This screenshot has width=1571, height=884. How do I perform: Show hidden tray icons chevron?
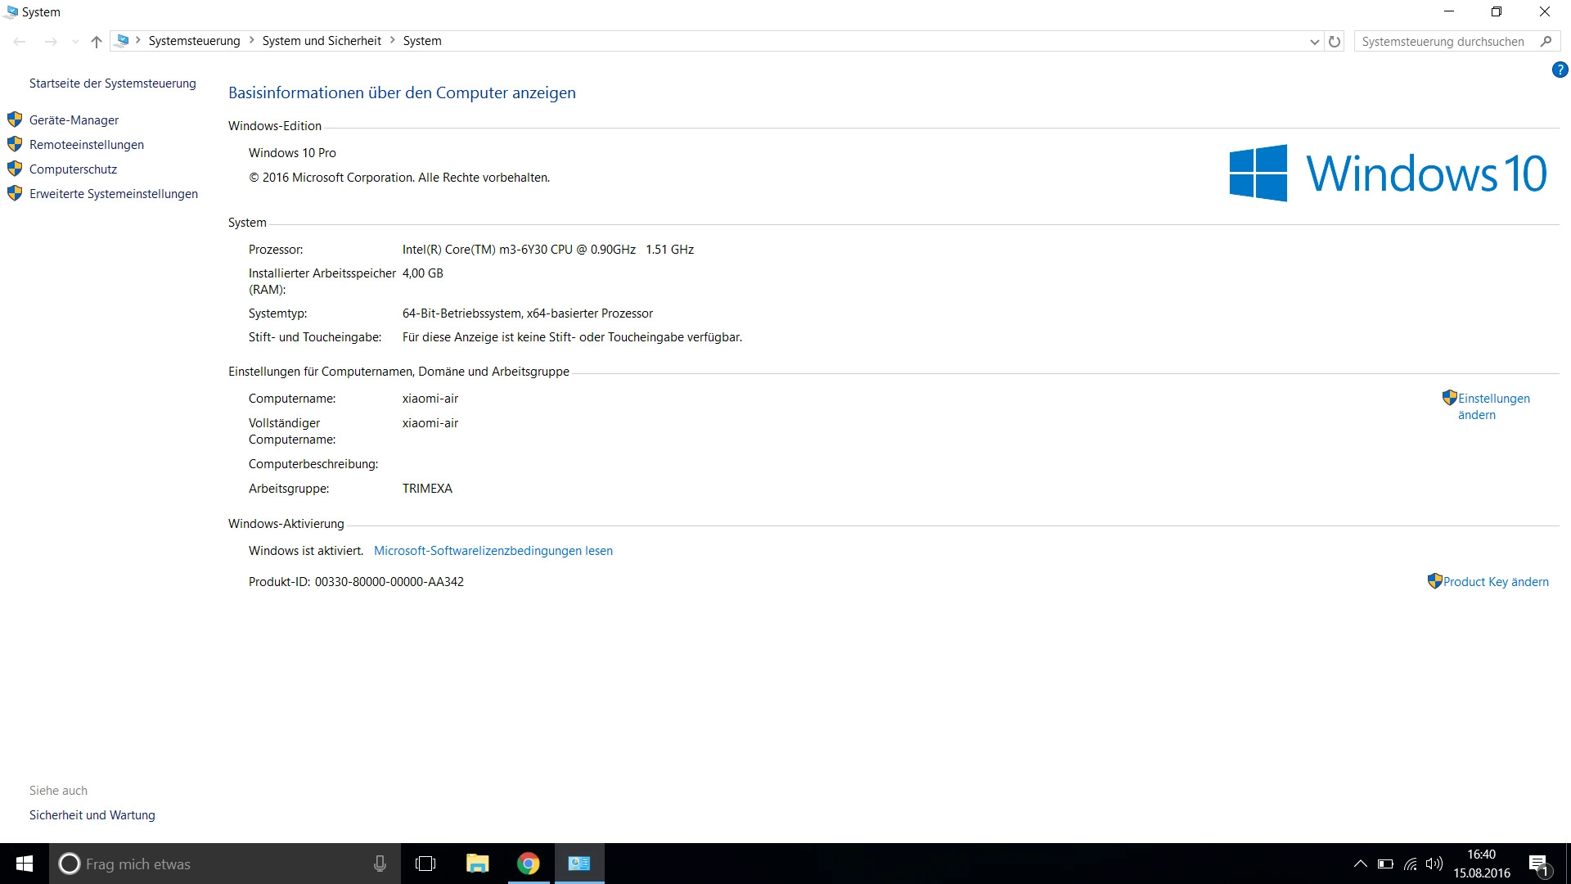(1360, 864)
